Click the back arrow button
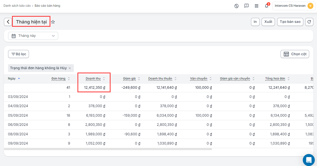Viewport: 317px width, 166px height. [x=8, y=22]
